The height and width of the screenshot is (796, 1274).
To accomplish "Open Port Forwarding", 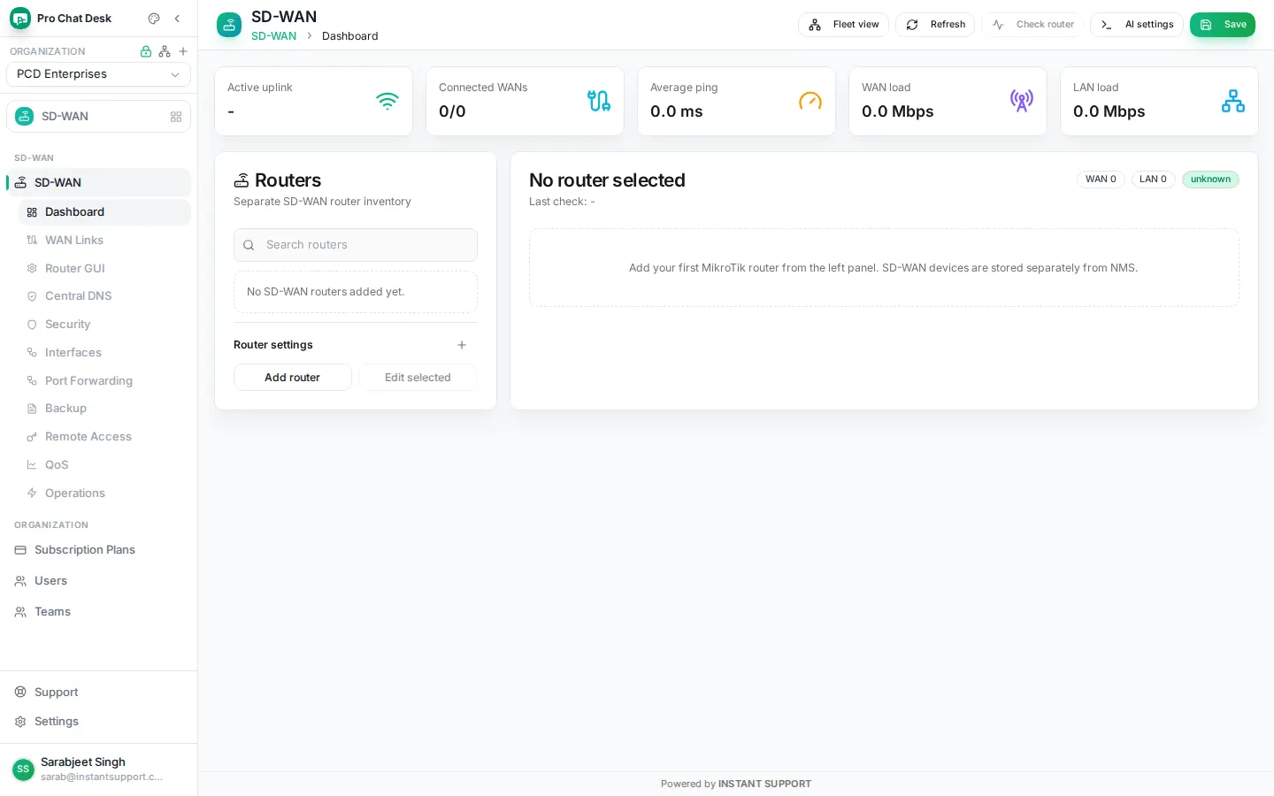I will coord(104,381).
